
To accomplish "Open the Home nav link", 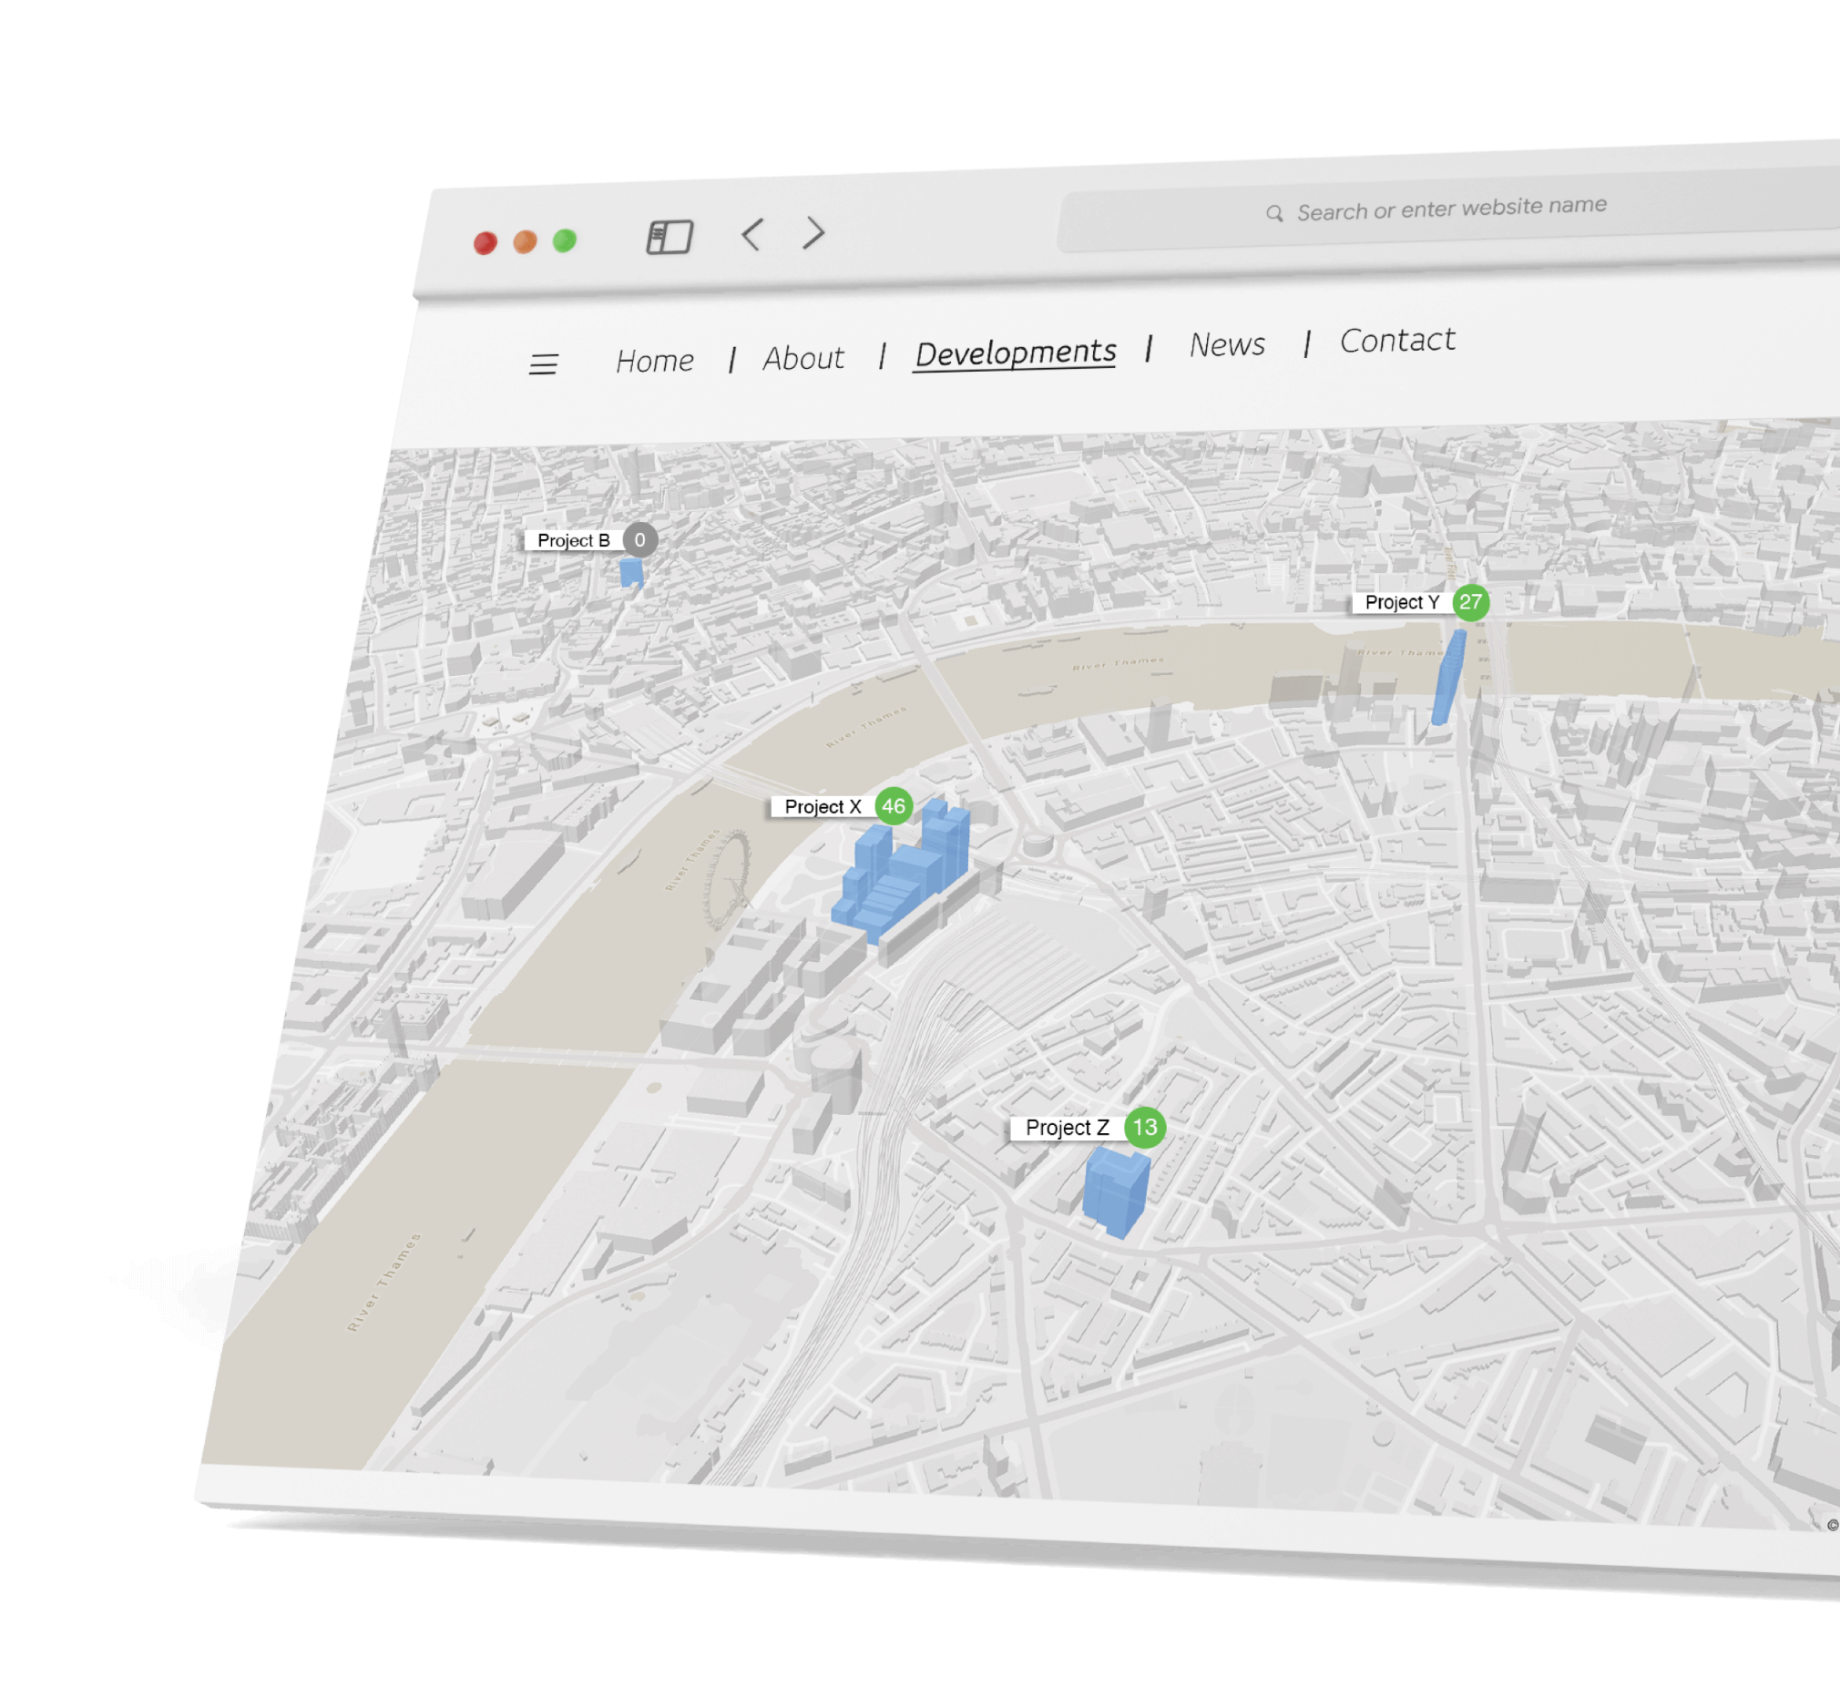I will [x=655, y=361].
